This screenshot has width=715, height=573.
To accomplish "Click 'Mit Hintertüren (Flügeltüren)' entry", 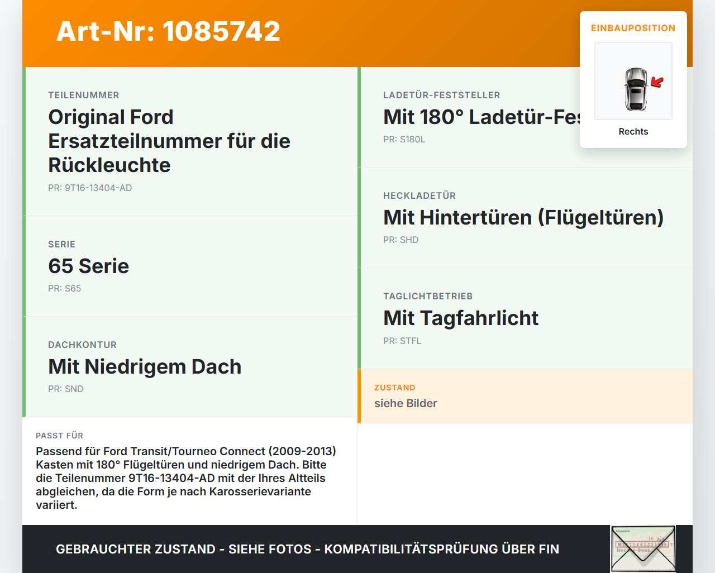I will 523,217.
